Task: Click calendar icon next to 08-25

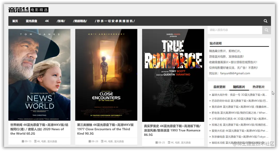Action: [157, 142]
